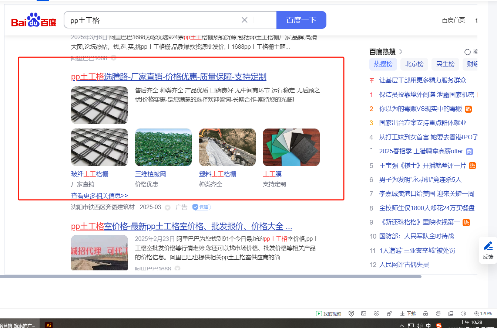Expand the menu beside 沈阳市铁西区奔图建筑材 source

pyautogui.click(x=167, y=208)
